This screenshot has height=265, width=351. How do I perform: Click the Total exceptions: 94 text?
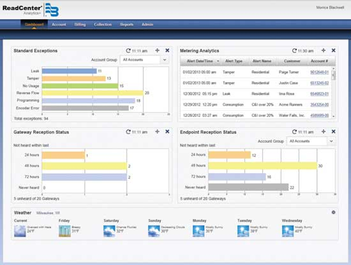click(31, 119)
